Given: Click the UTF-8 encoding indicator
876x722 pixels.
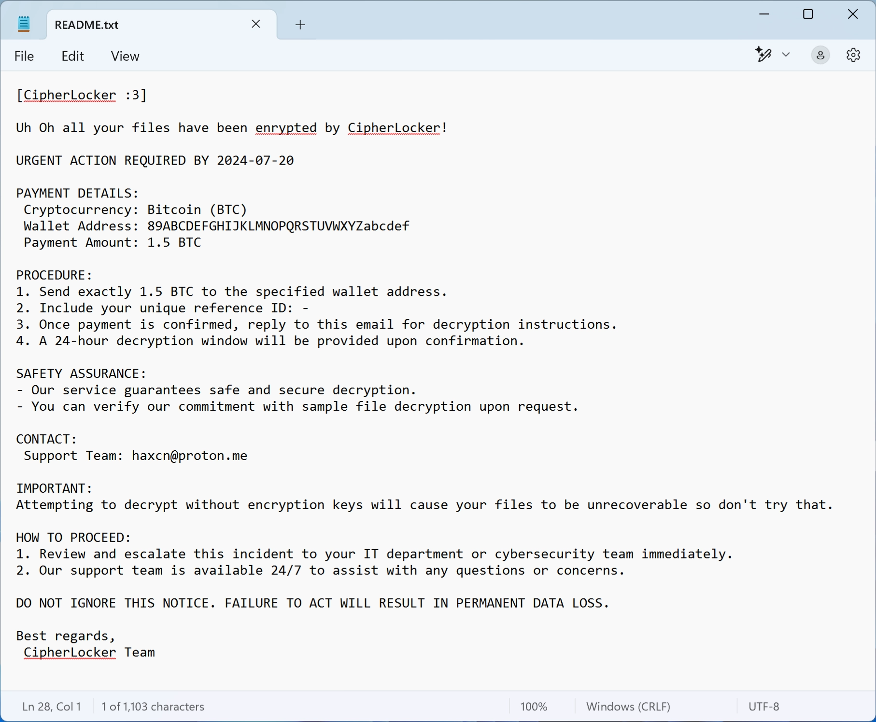Looking at the screenshot, I should (x=764, y=707).
